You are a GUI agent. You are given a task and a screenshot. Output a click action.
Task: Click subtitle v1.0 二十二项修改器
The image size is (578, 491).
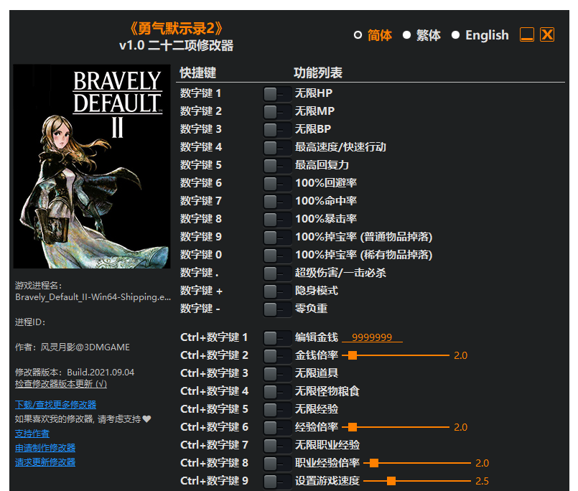pyautogui.click(x=176, y=46)
